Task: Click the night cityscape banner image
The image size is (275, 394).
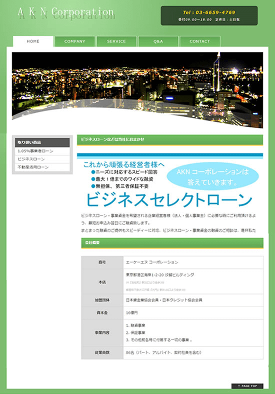Action: click(137, 89)
